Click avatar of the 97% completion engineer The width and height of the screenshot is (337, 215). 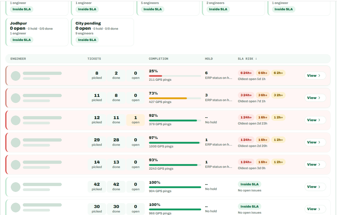(16, 142)
